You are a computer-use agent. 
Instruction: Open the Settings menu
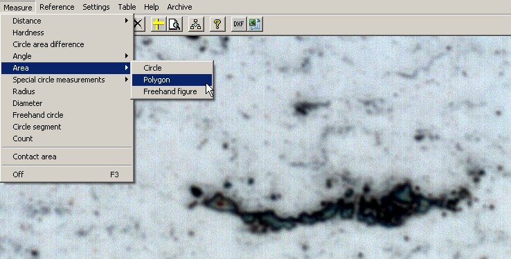(96, 7)
